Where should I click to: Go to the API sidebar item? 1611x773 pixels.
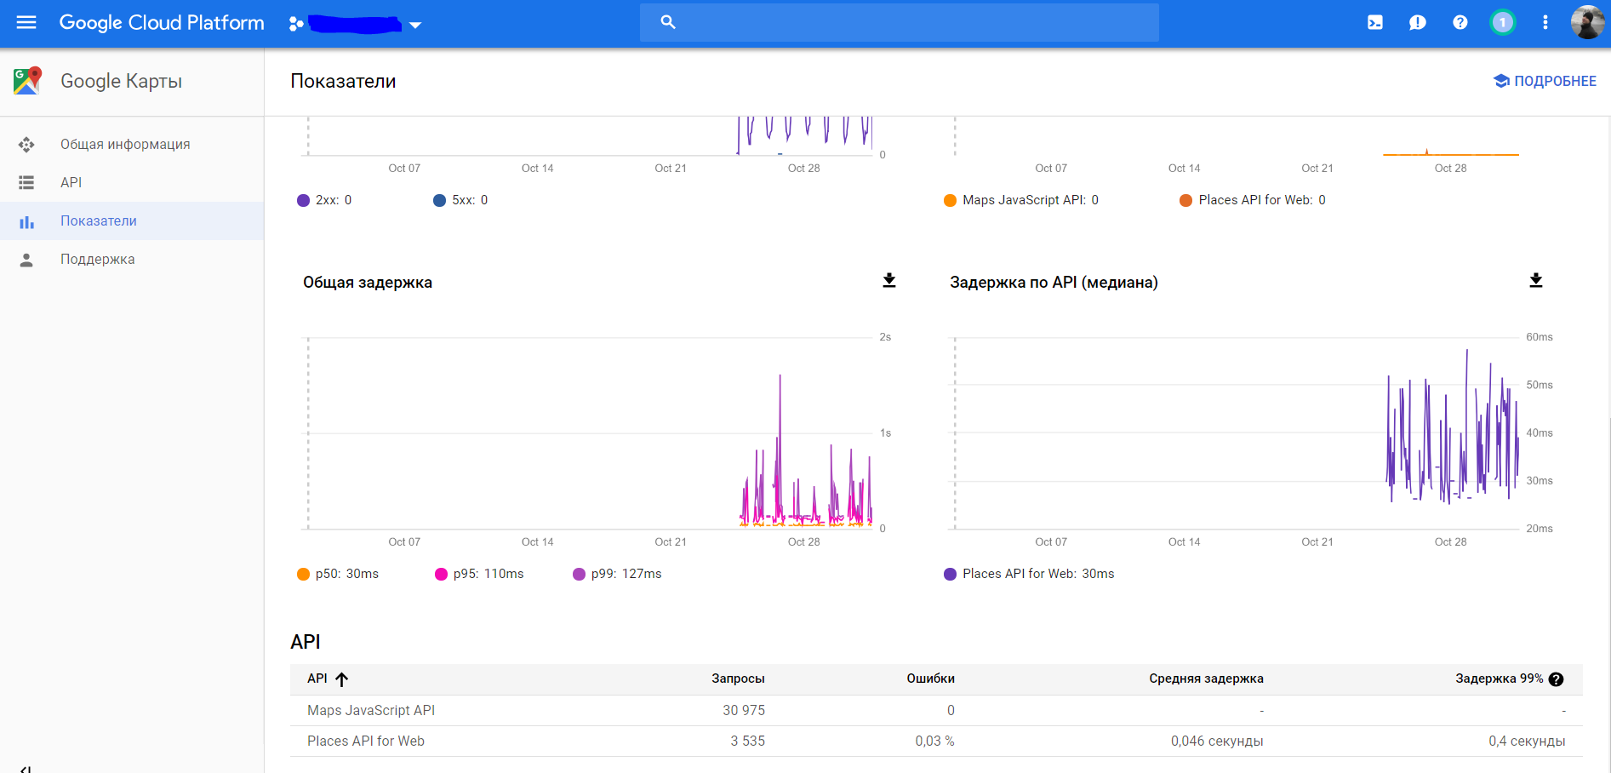point(71,182)
